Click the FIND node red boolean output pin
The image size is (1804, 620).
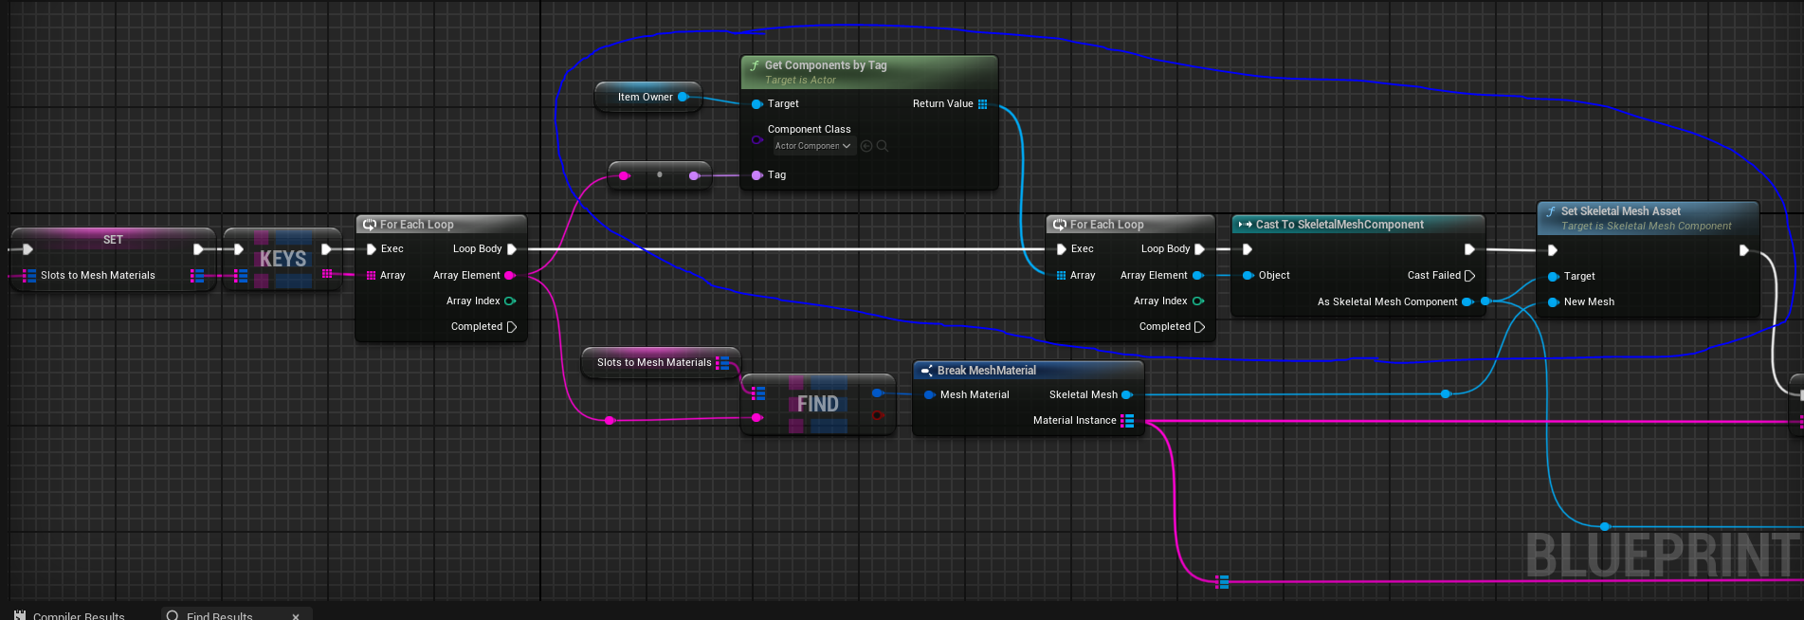(x=878, y=415)
